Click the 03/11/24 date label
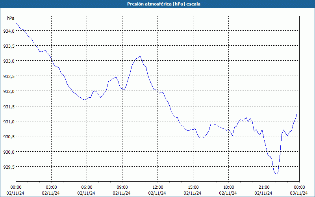Viewport: 315px width, 197px height. pyautogui.click(x=299, y=193)
